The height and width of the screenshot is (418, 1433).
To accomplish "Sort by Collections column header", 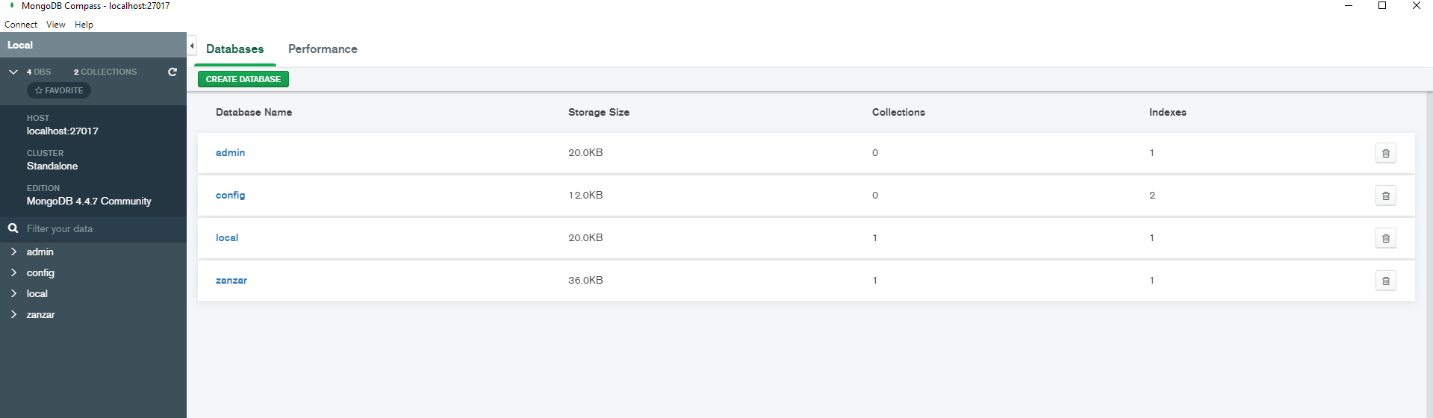I will tap(898, 112).
